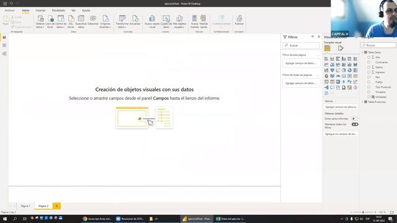Image resolution: width=397 pixels, height=223 pixels.
Task: Open the Ayuda ribbon tab
Action: pos(86,11)
